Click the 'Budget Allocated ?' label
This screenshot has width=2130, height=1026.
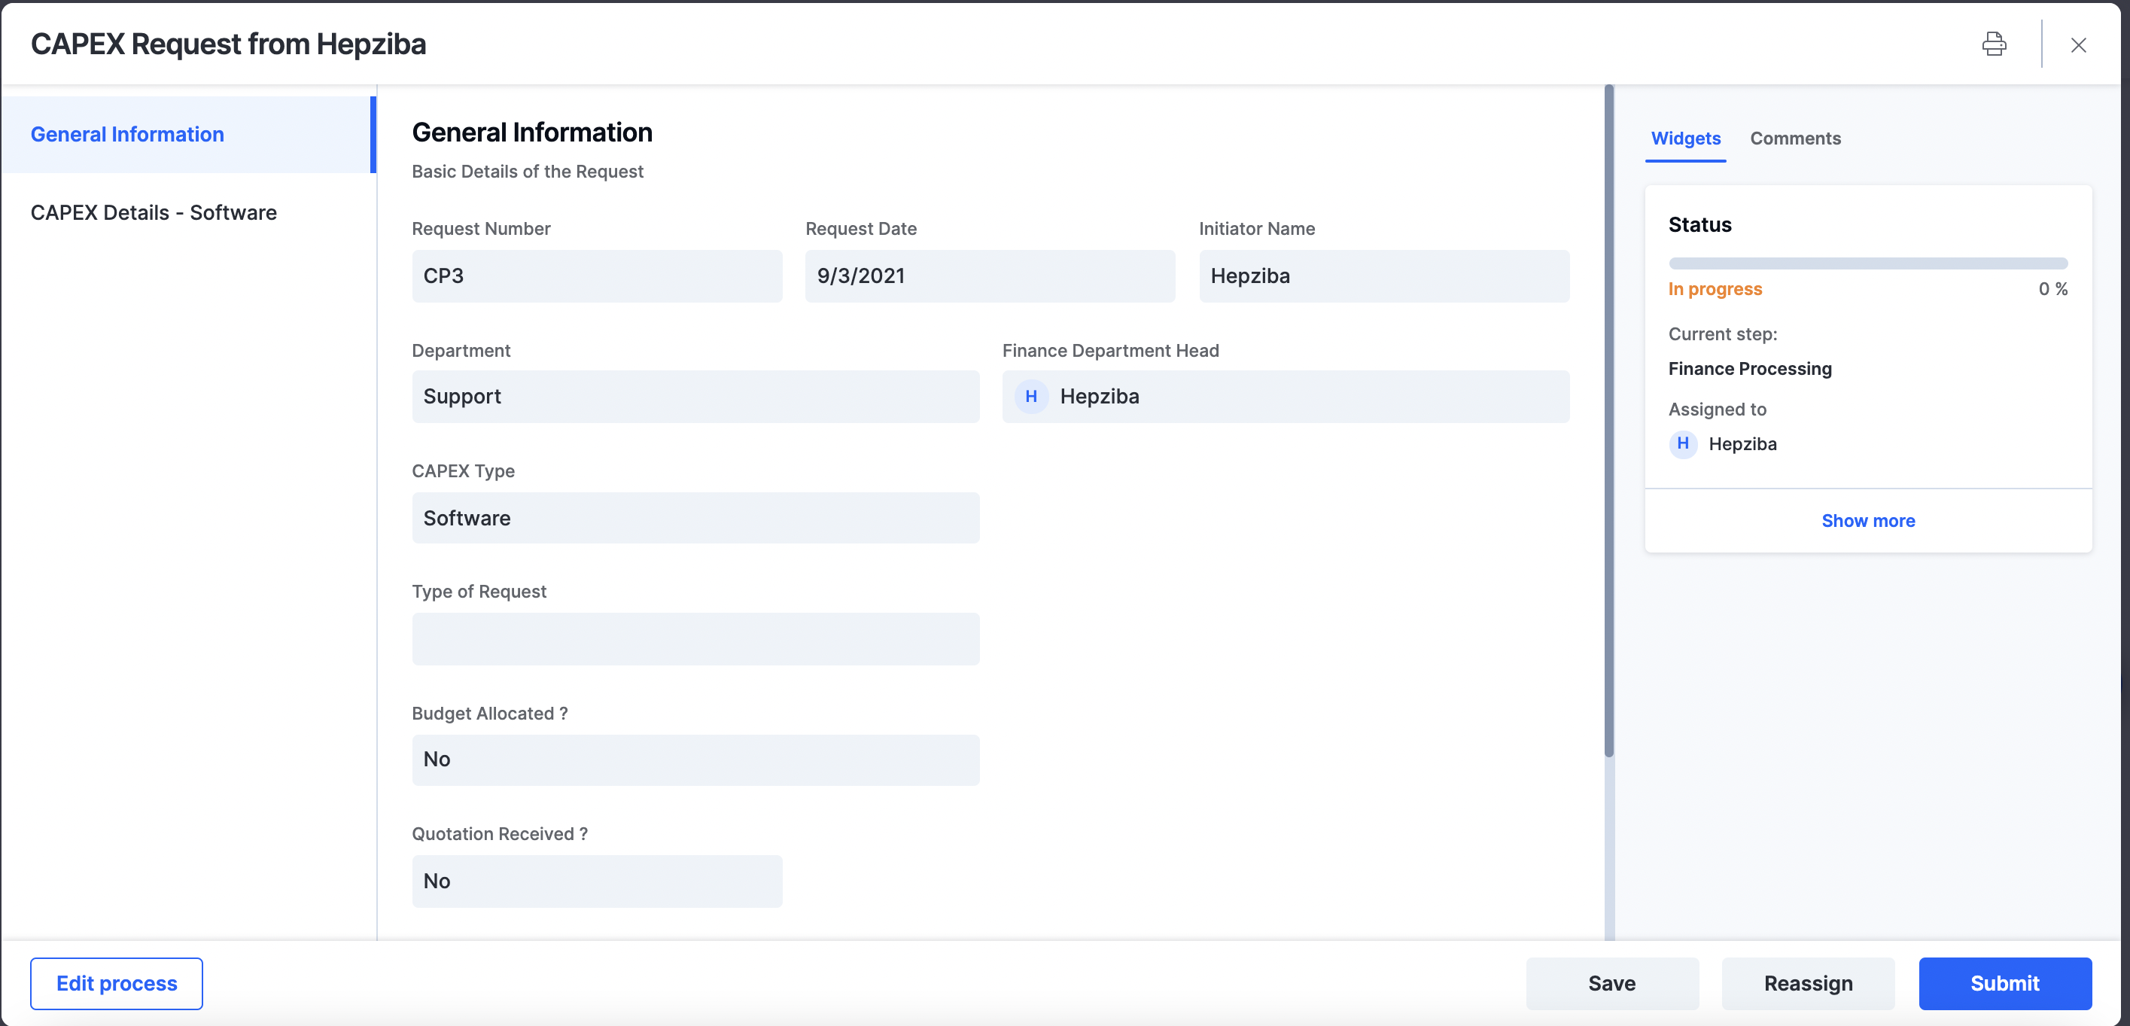click(x=489, y=713)
